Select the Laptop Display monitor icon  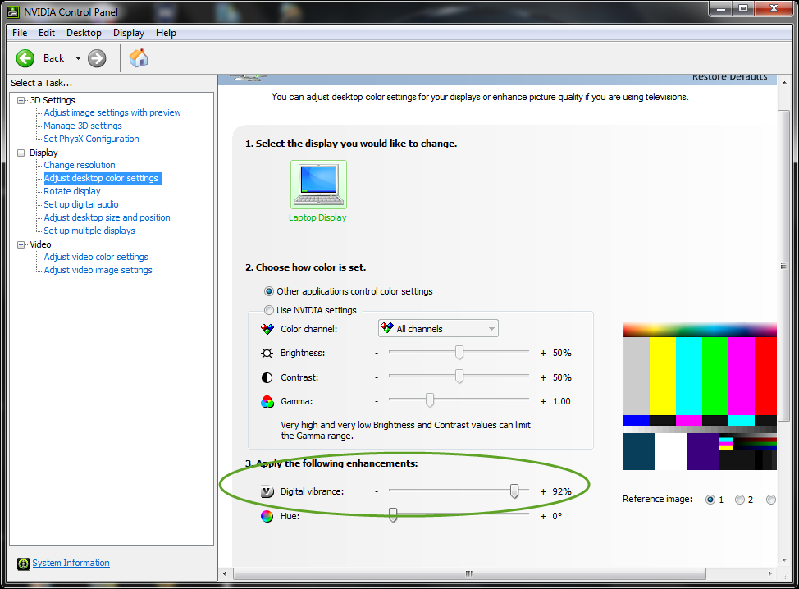[x=318, y=185]
